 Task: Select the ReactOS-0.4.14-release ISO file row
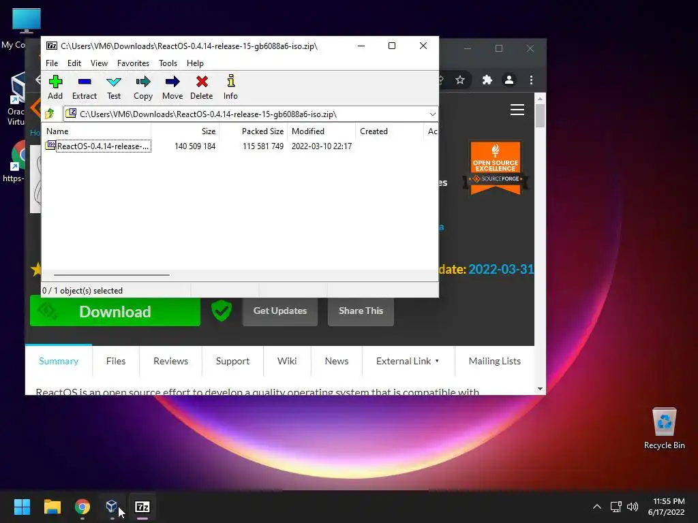point(98,146)
